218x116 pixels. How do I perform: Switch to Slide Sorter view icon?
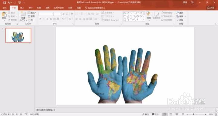(x=171, y=114)
